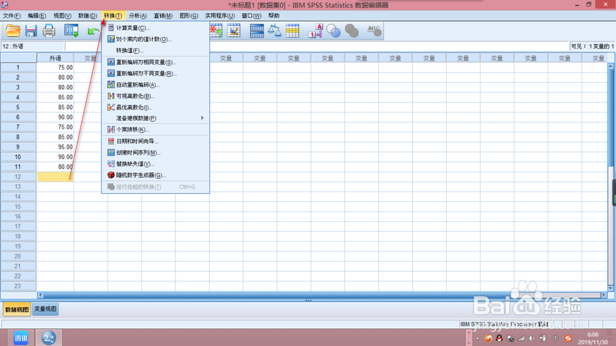Click the highlighted empty cell in row 12

pos(55,177)
